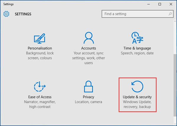Click the scrollbar up arrow

(x=175, y=21)
